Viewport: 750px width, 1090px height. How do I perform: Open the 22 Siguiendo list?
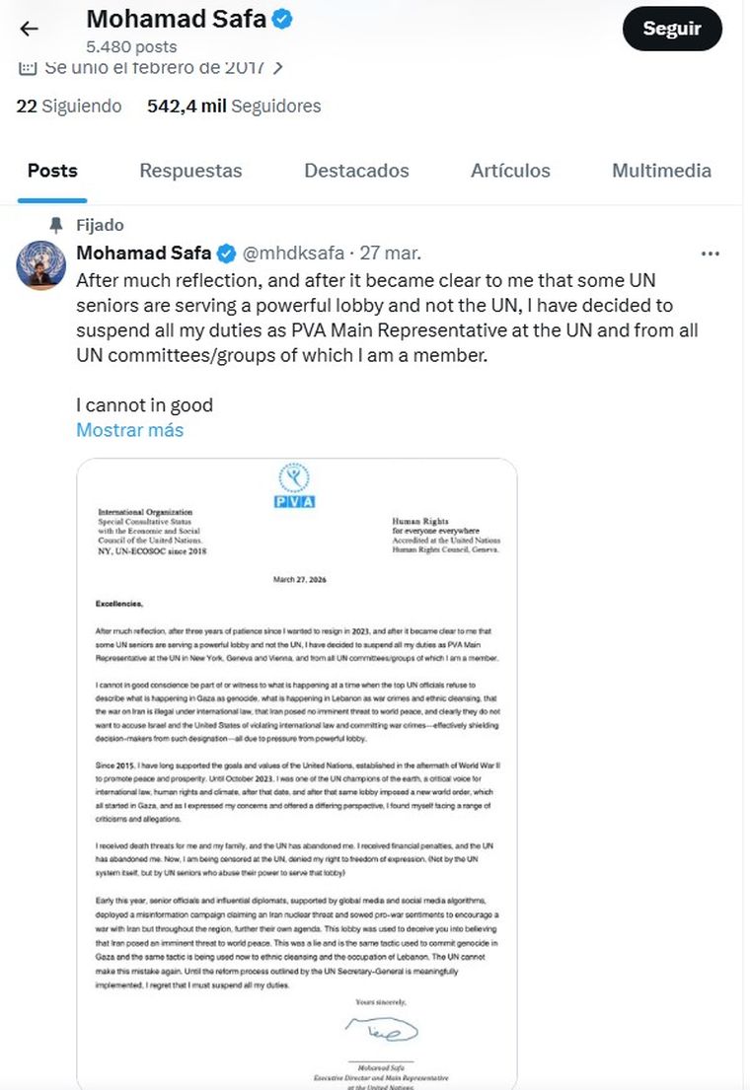[x=69, y=107]
